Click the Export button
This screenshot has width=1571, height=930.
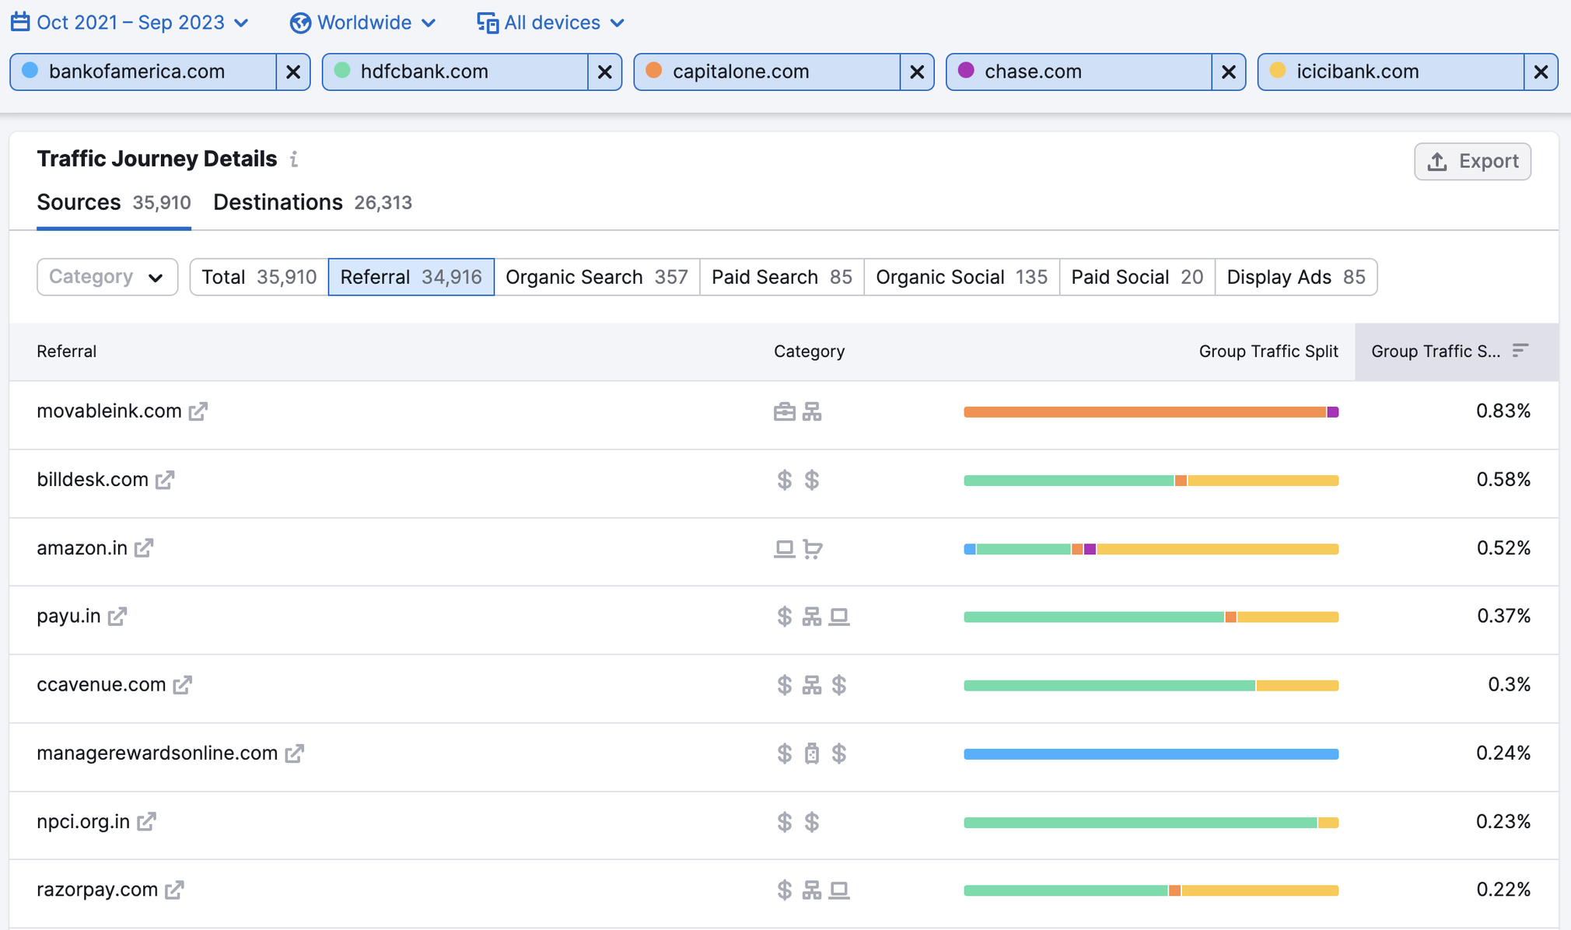pyautogui.click(x=1471, y=162)
